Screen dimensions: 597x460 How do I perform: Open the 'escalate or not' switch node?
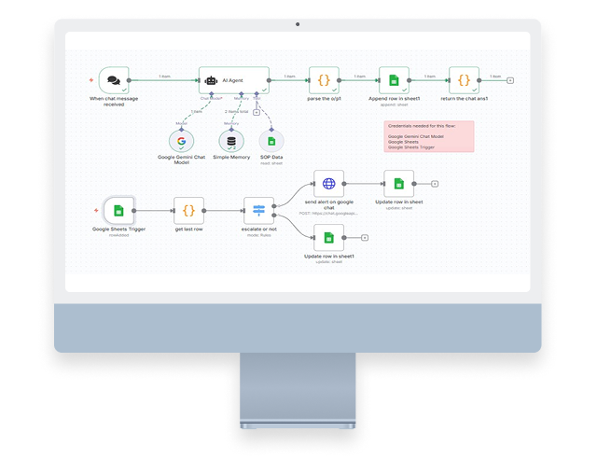coord(258,210)
